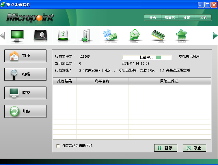Close the 微点杀毒软件 window

pyautogui.click(x=214, y=5)
